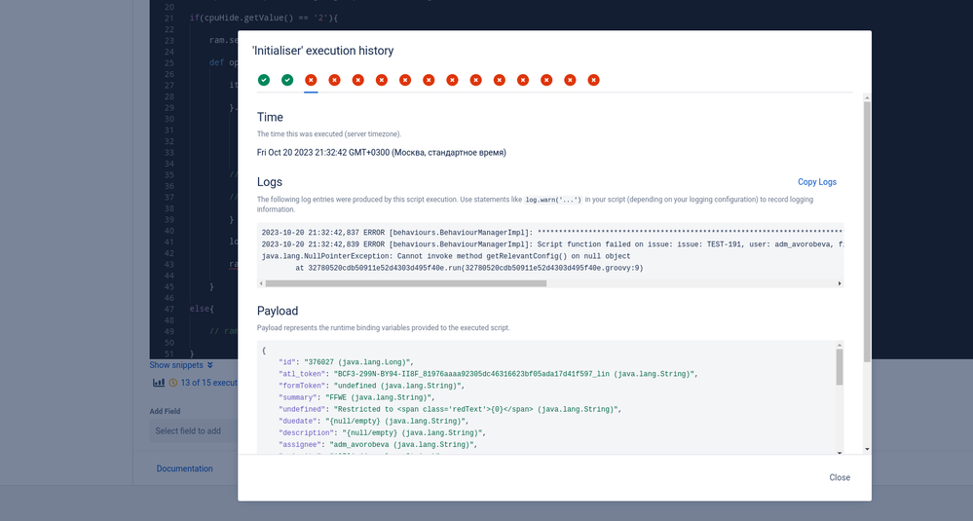Close the execution history dialog

[x=840, y=477]
